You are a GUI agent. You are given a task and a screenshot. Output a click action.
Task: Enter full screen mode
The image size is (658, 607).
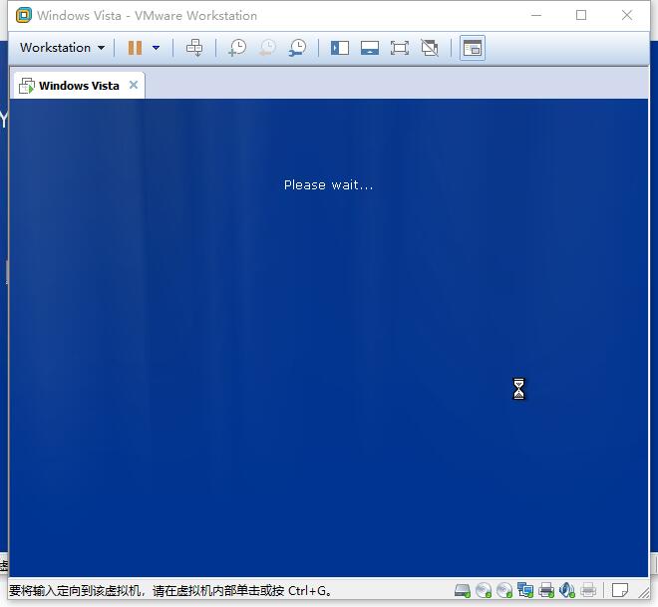[400, 48]
